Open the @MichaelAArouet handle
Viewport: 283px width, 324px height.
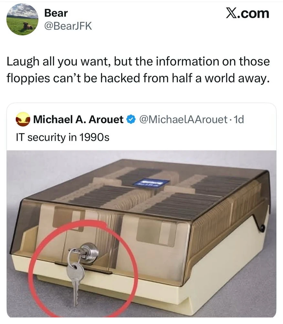point(183,120)
